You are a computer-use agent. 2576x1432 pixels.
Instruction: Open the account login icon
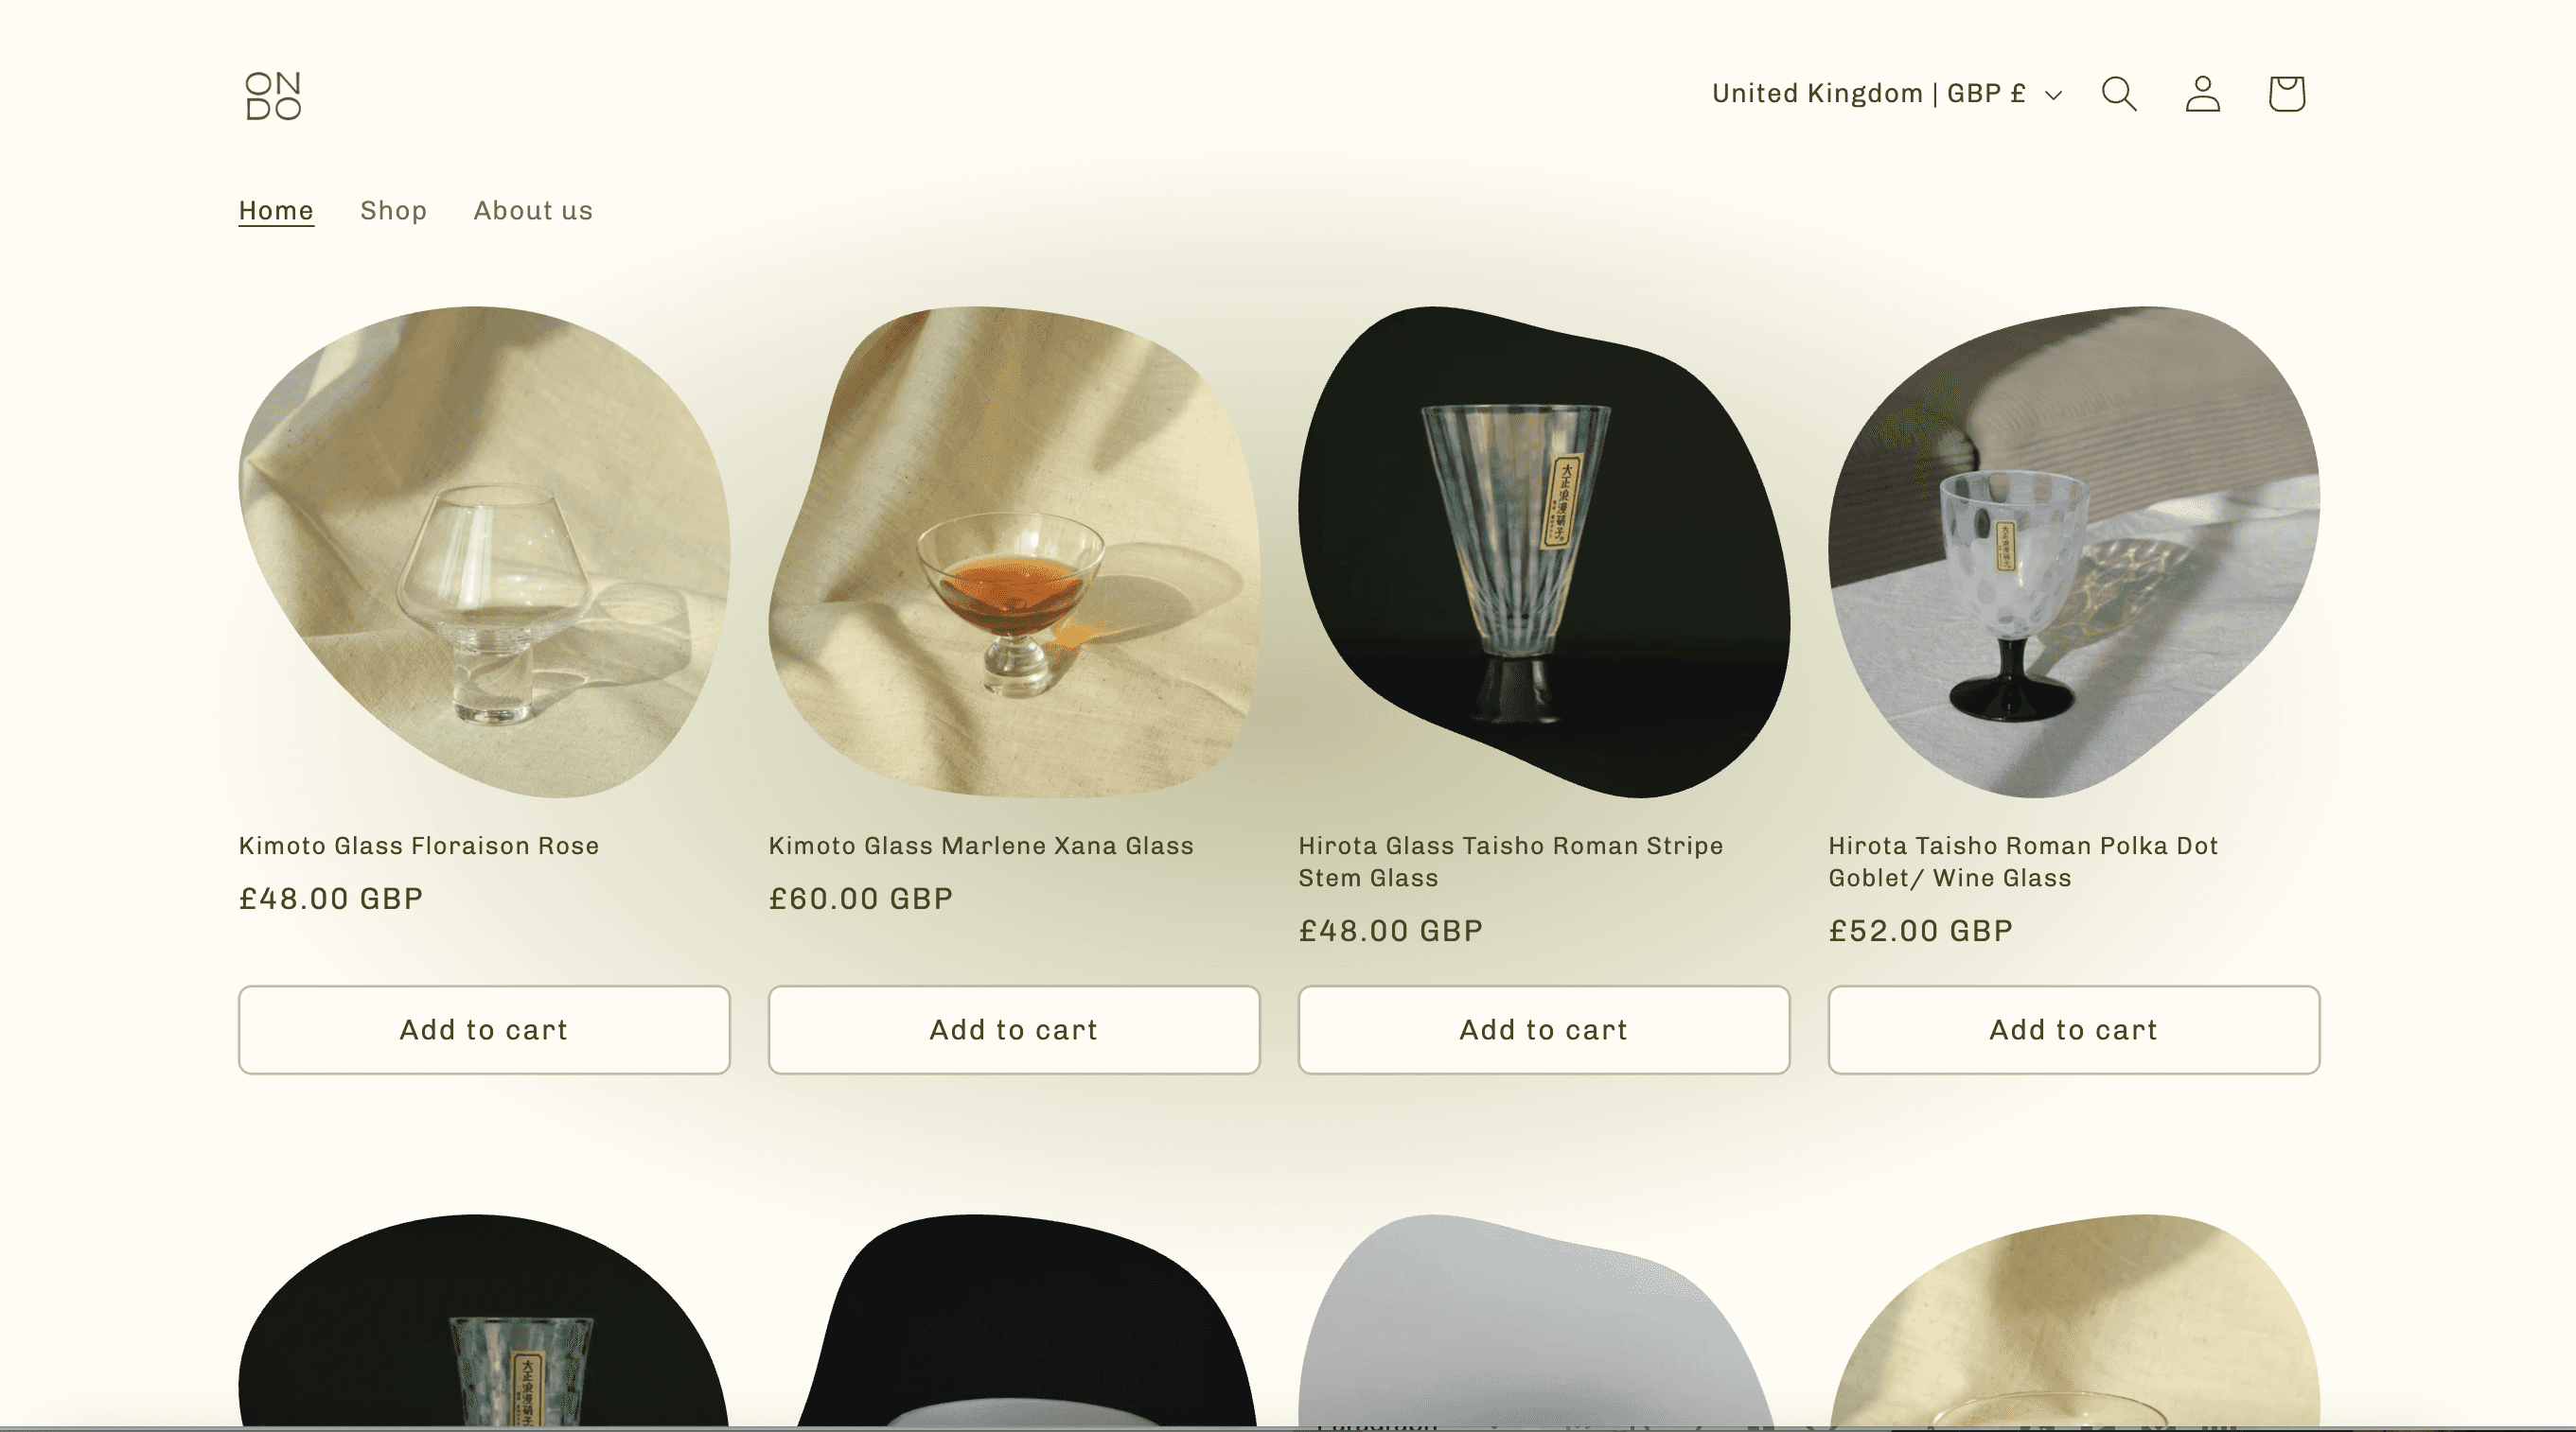tap(2202, 94)
